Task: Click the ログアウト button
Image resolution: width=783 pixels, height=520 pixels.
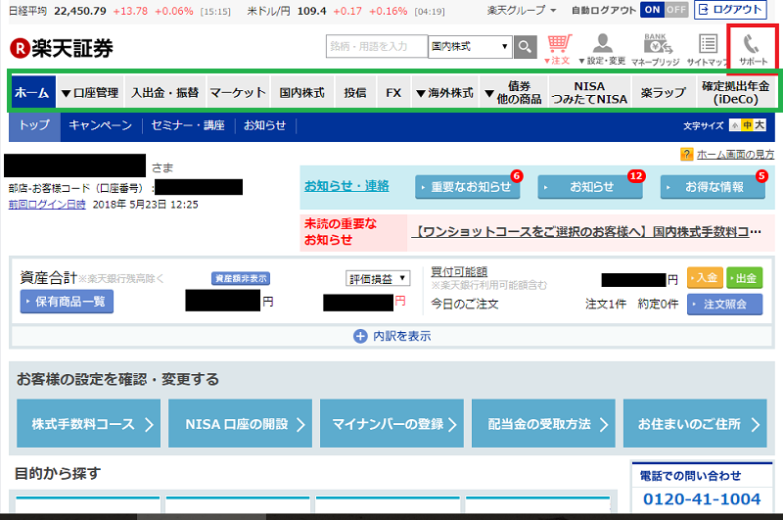Action: point(730,10)
